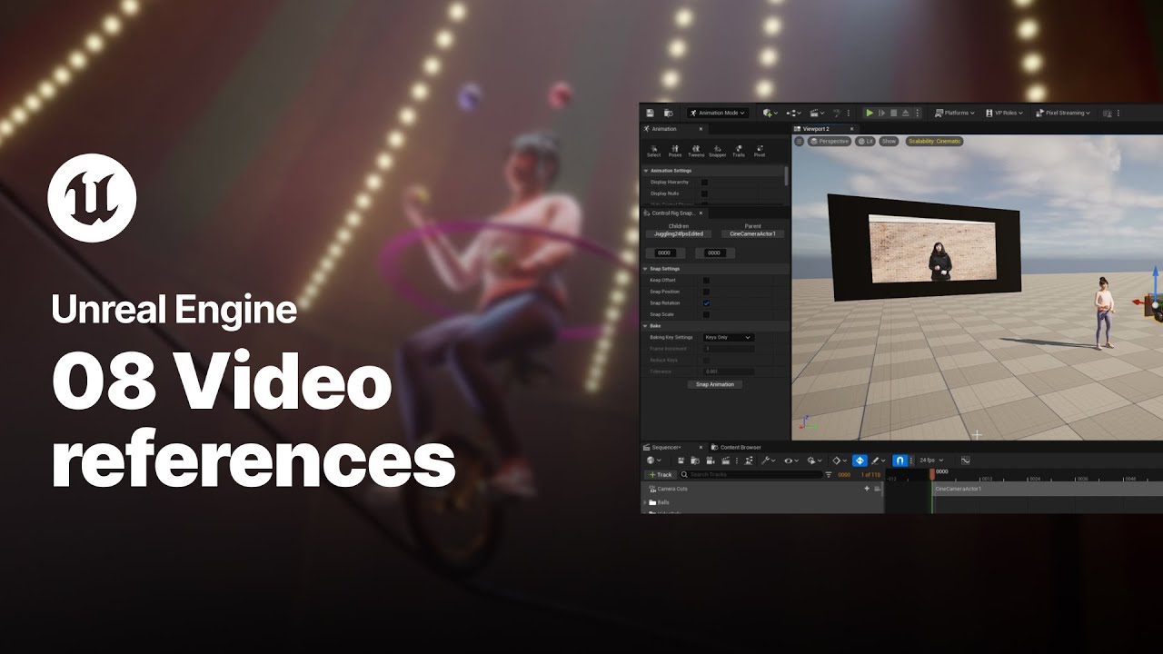Open the Baking Key Settings Keys Only dropdown
This screenshot has height=654, width=1163.
729,337
